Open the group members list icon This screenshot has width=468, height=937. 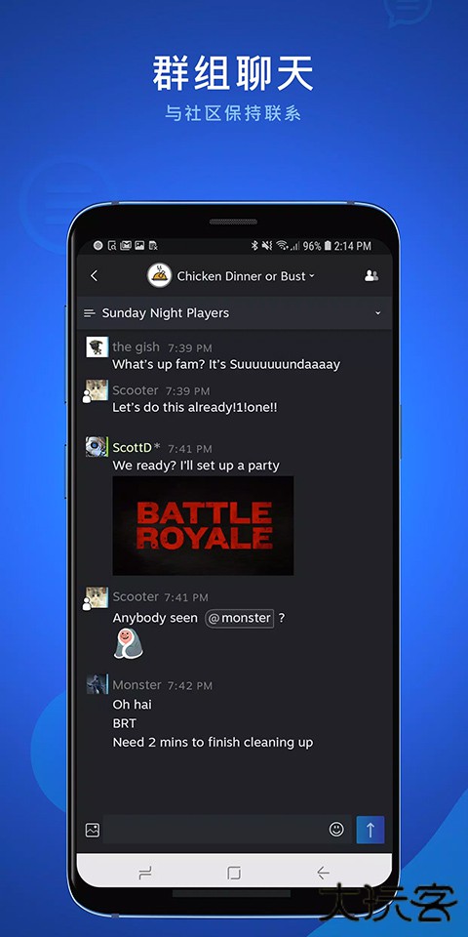coord(371,275)
